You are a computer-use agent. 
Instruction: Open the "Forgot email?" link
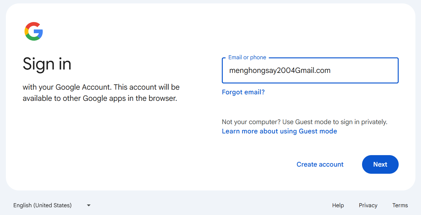[x=243, y=92]
